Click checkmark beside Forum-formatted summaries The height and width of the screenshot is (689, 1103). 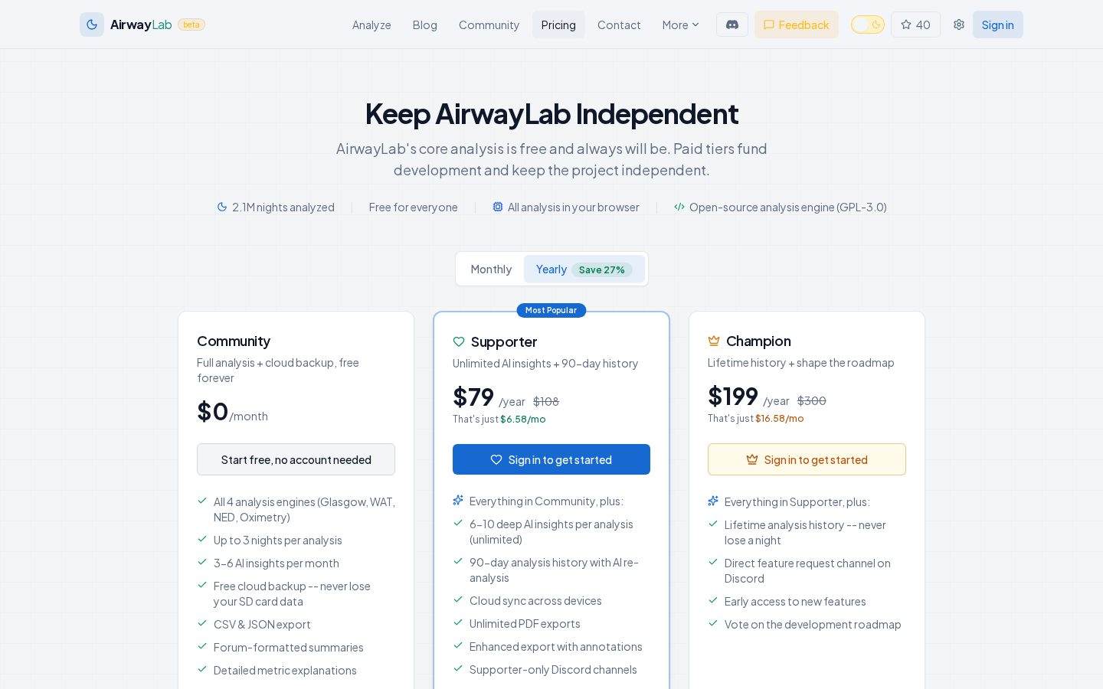[x=202, y=646]
